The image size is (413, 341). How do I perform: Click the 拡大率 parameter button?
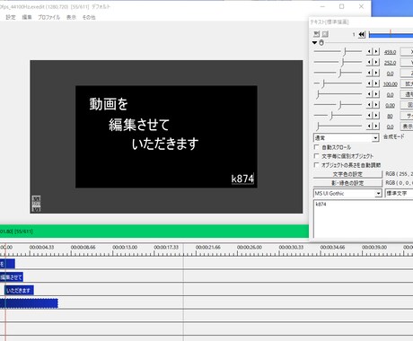pyautogui.click(x=407, y=83)
